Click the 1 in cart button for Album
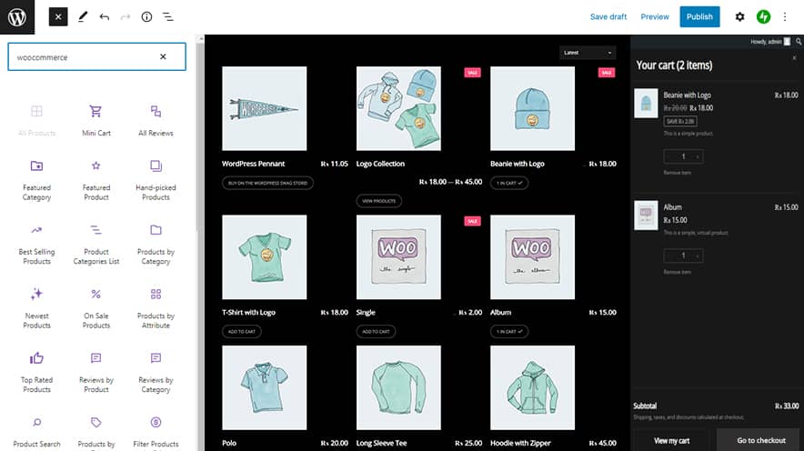 click(x=509, y=332)
